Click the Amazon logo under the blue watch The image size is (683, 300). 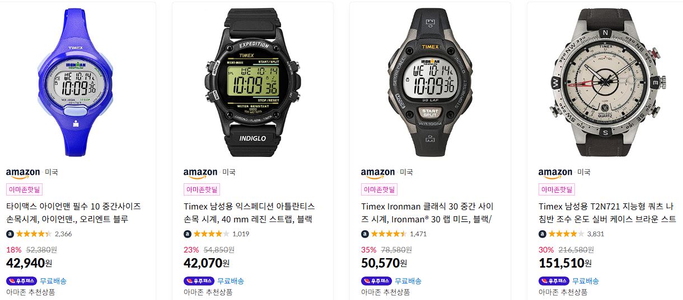(x=23, y=173)
